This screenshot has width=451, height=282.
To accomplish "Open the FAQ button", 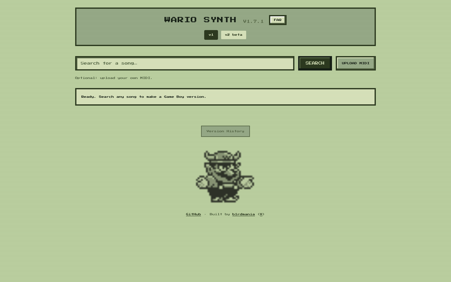I will (x=277, y=20).
